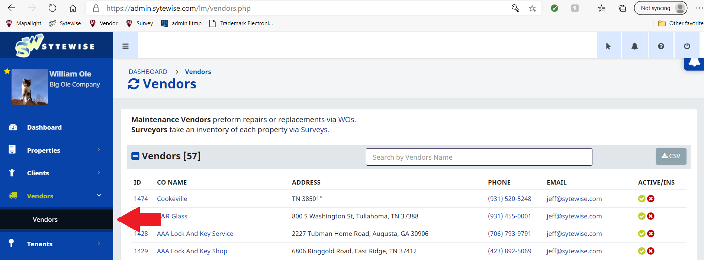Add page to favorites star icon
704x260 pixels.
(x=532, y=8)
